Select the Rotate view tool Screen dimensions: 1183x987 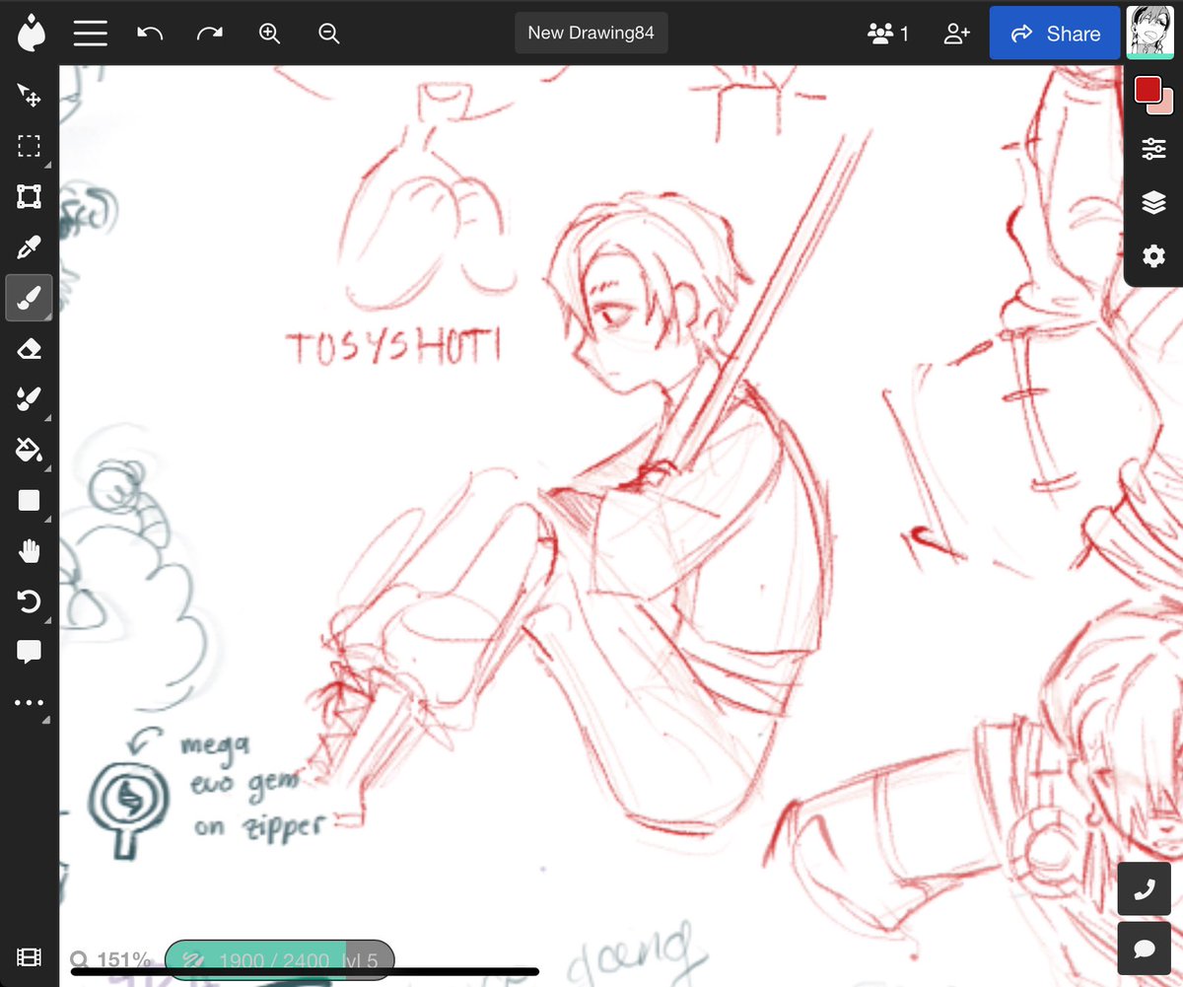click(30, 600)
